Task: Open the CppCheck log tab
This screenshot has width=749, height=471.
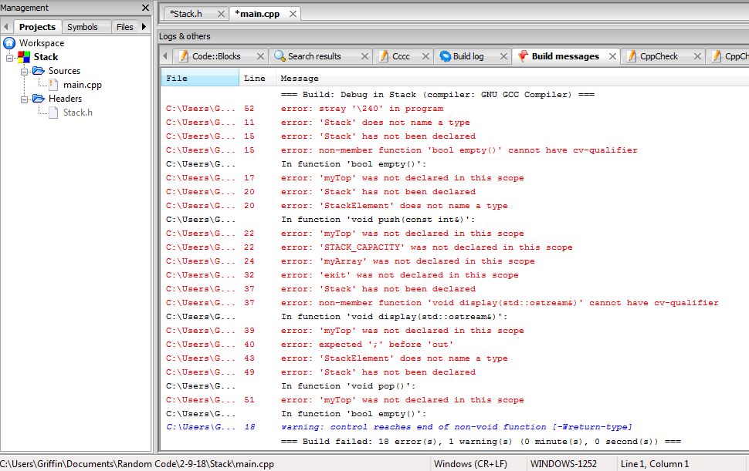Action: click(659, 56)
